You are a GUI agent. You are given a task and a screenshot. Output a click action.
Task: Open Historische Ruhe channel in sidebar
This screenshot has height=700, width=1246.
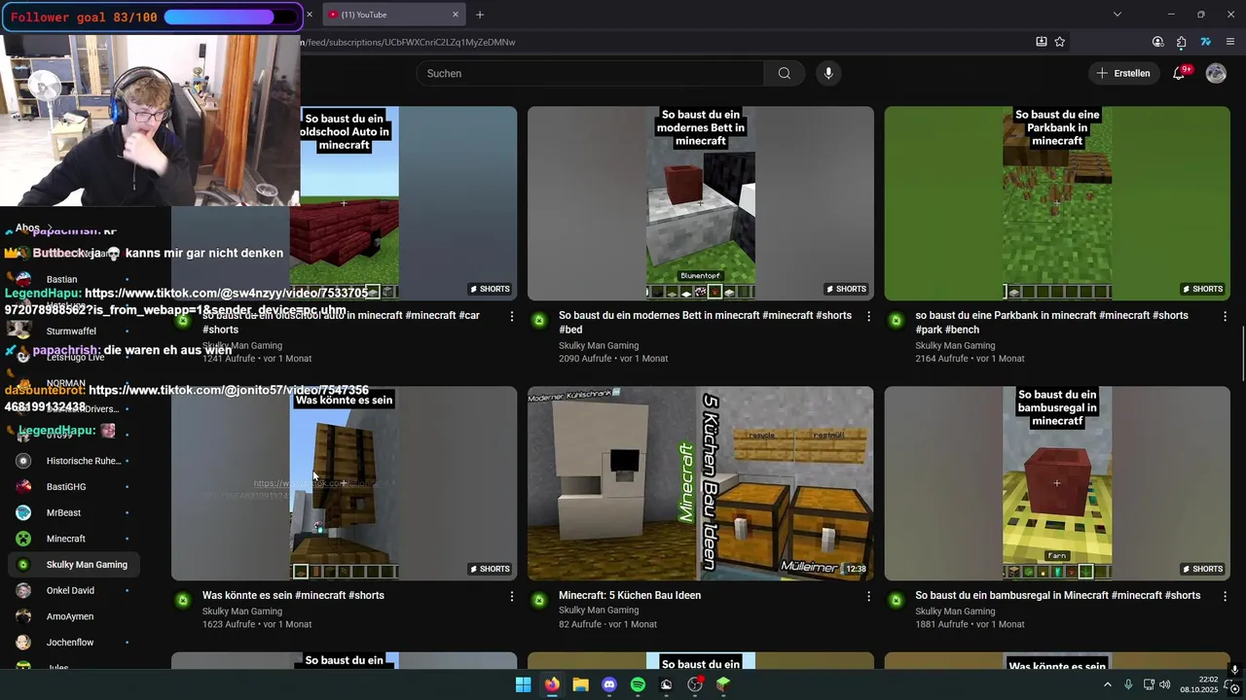click(x=74, y=461)
